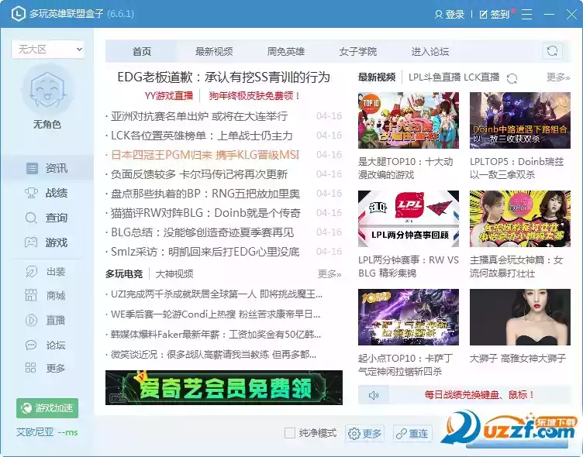
Task: Click the 更多 settings button at bottom
Action: [364, 433]
